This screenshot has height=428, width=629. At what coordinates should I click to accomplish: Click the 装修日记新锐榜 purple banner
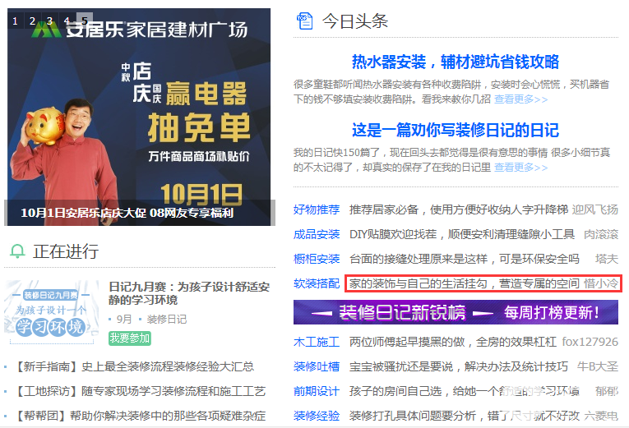tap(456, 312)
